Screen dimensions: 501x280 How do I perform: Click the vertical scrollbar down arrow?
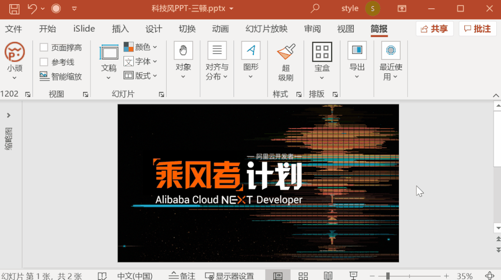(498, 228)
